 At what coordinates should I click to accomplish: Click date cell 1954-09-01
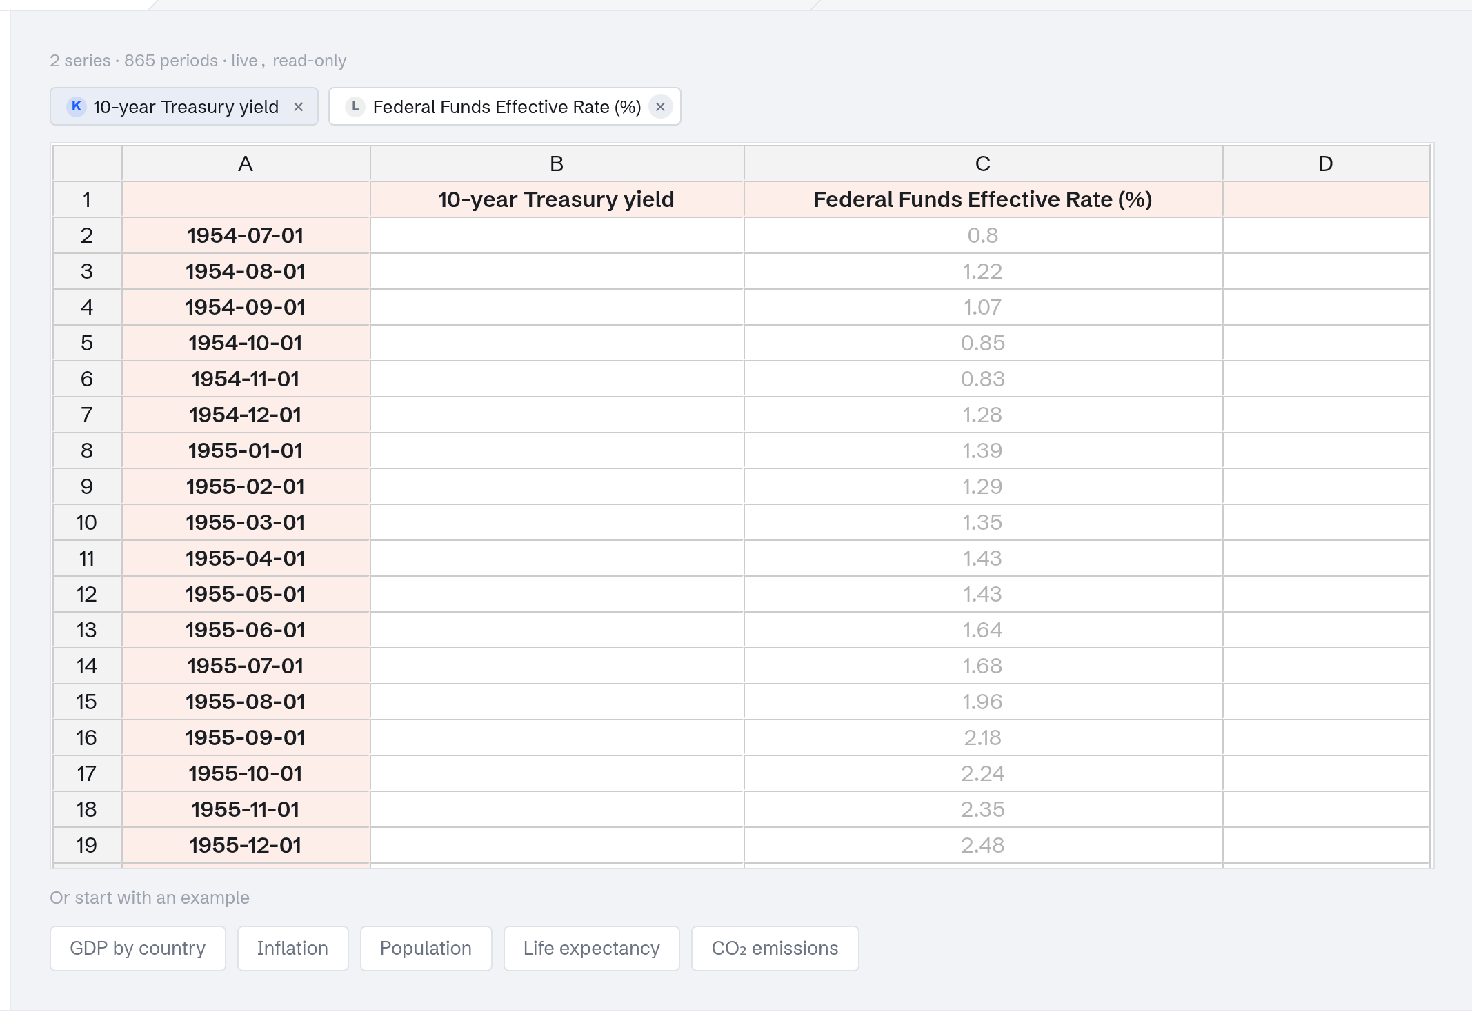(x=246, y=308)
